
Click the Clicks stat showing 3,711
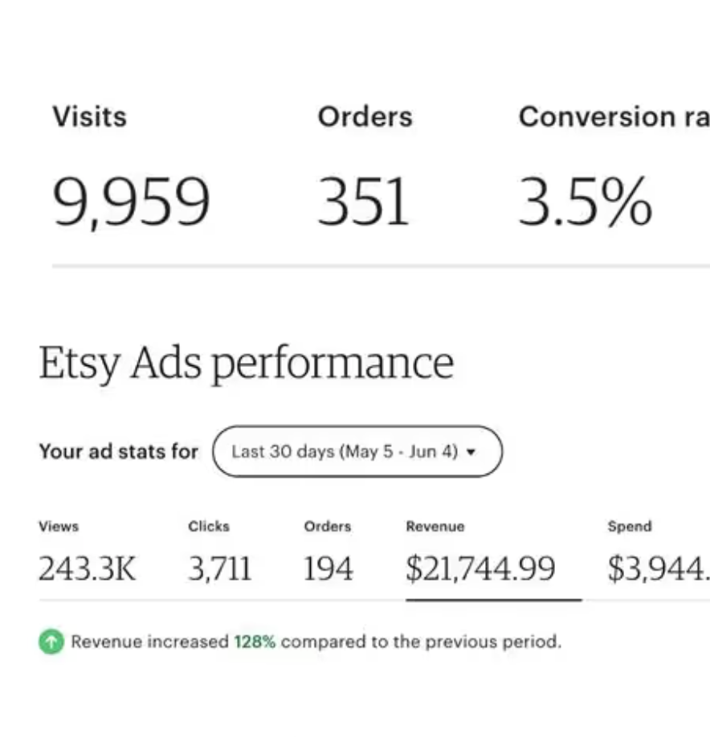click(218, 568)
